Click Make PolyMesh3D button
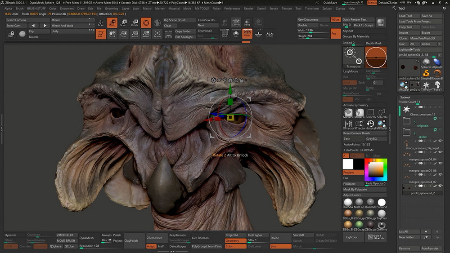 pos(426,38)
